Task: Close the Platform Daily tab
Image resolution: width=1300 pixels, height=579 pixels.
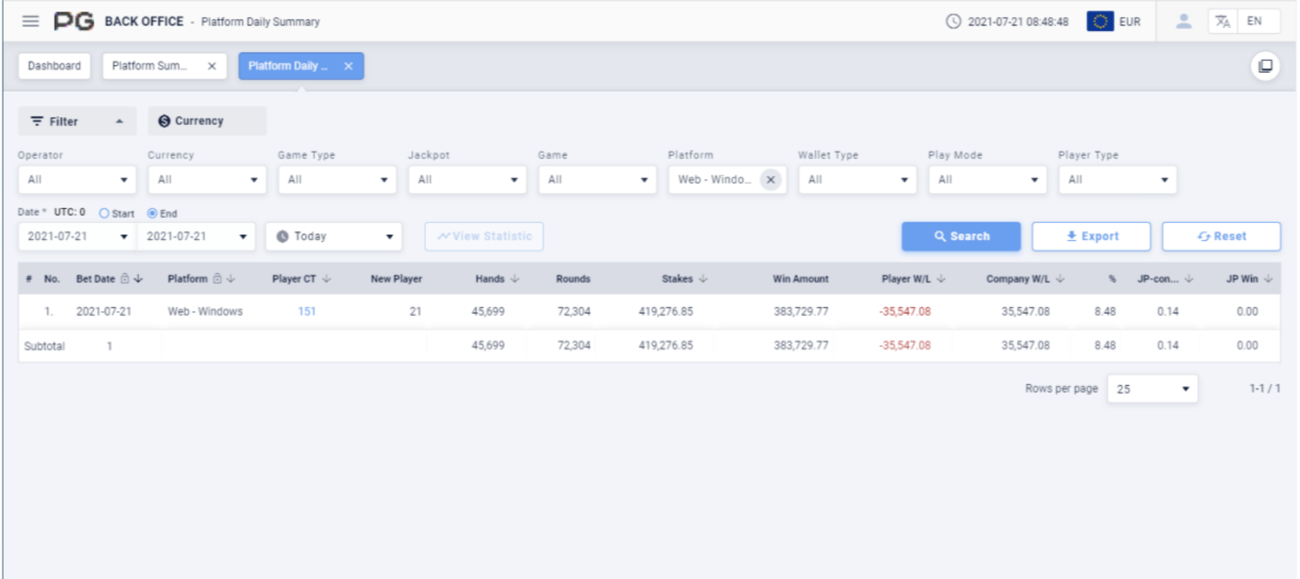Action: coord(348,66)
